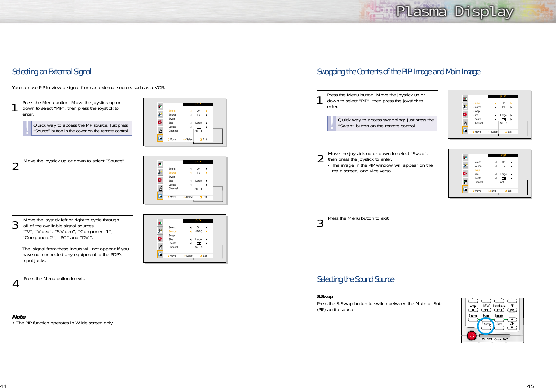Click orange left arrow beside TV, External Signal step 2
The width and height of the screenshot is (556, 388).
(191, 173)
